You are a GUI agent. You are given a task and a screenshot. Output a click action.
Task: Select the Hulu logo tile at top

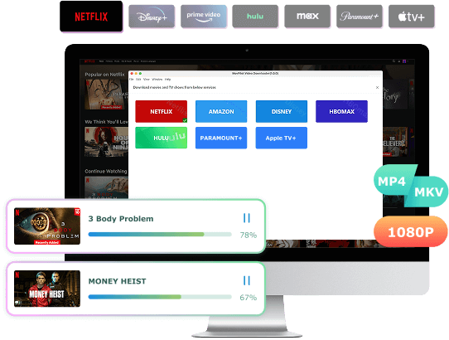pyautogui.click(x=255, y=17)
